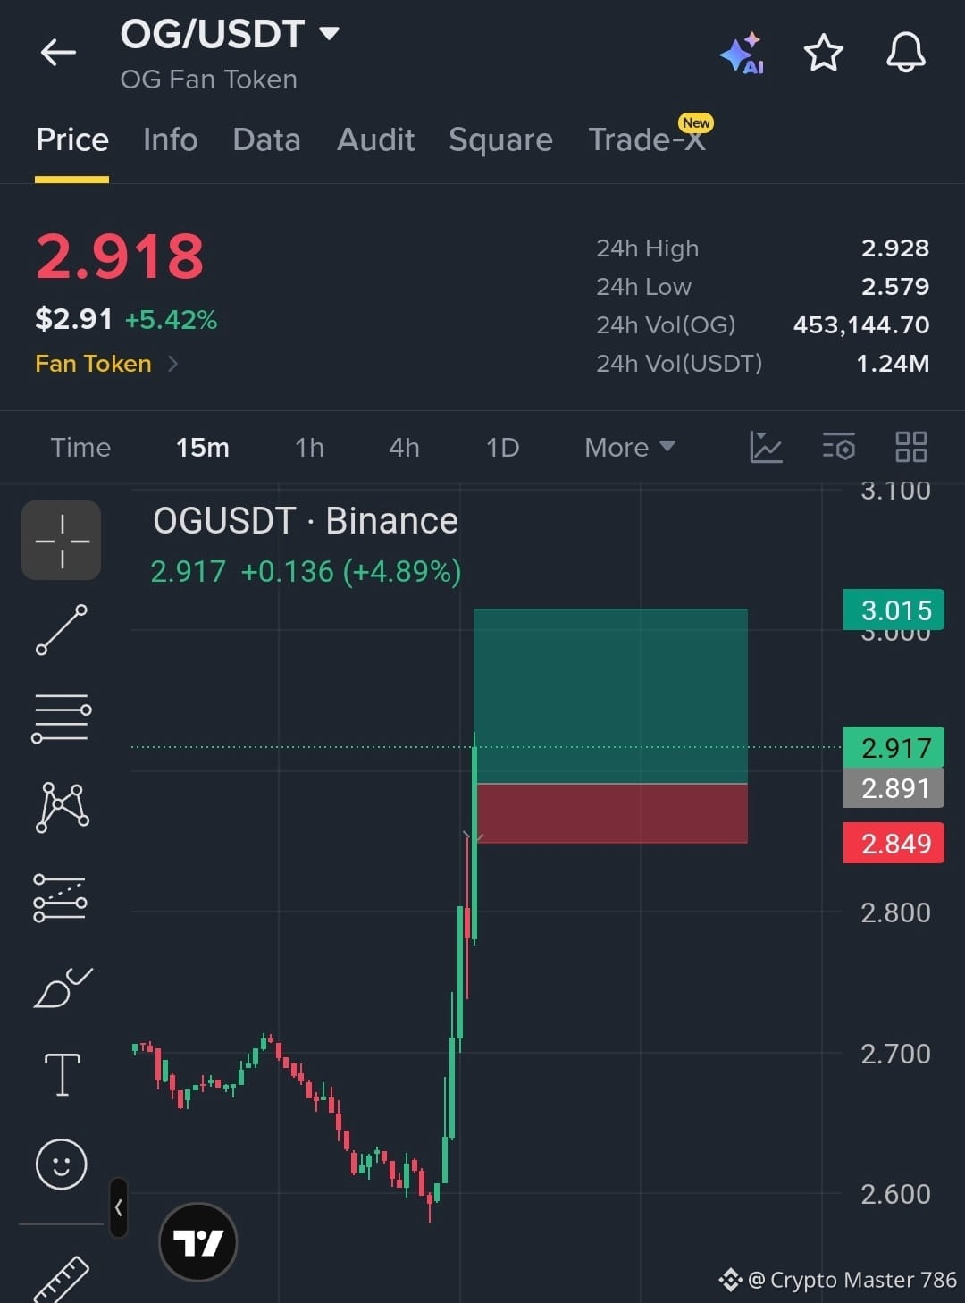Switch to the Price tab

point(72,139)
